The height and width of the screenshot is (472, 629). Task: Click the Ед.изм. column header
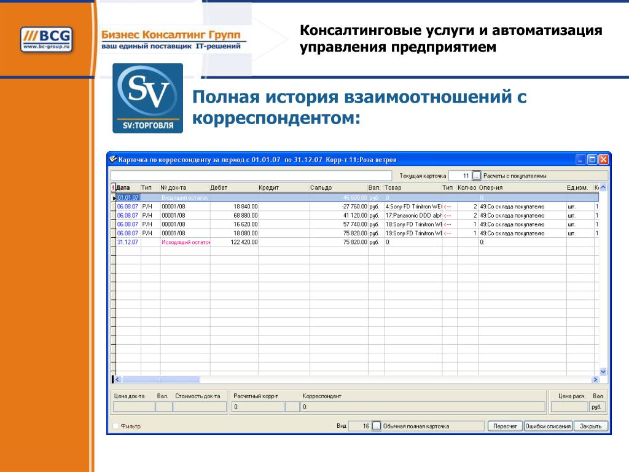pyautogui.click(x=579, y=187)
